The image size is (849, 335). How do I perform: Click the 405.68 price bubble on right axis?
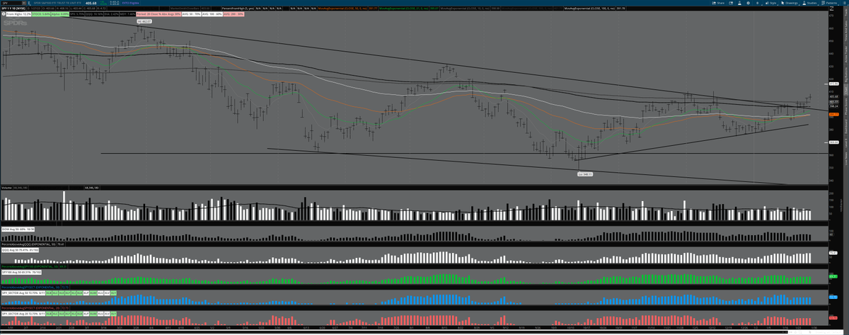click(x=833, y=96)
